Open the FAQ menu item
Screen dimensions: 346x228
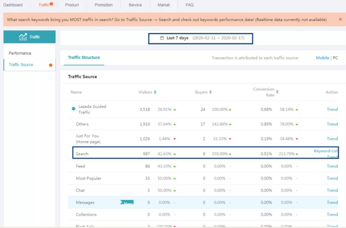(190, 5)
